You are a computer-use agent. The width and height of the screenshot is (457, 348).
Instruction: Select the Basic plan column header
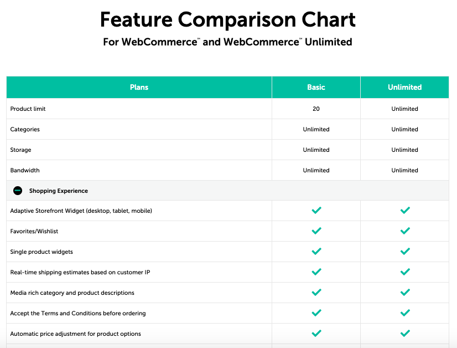click(316, 87)
